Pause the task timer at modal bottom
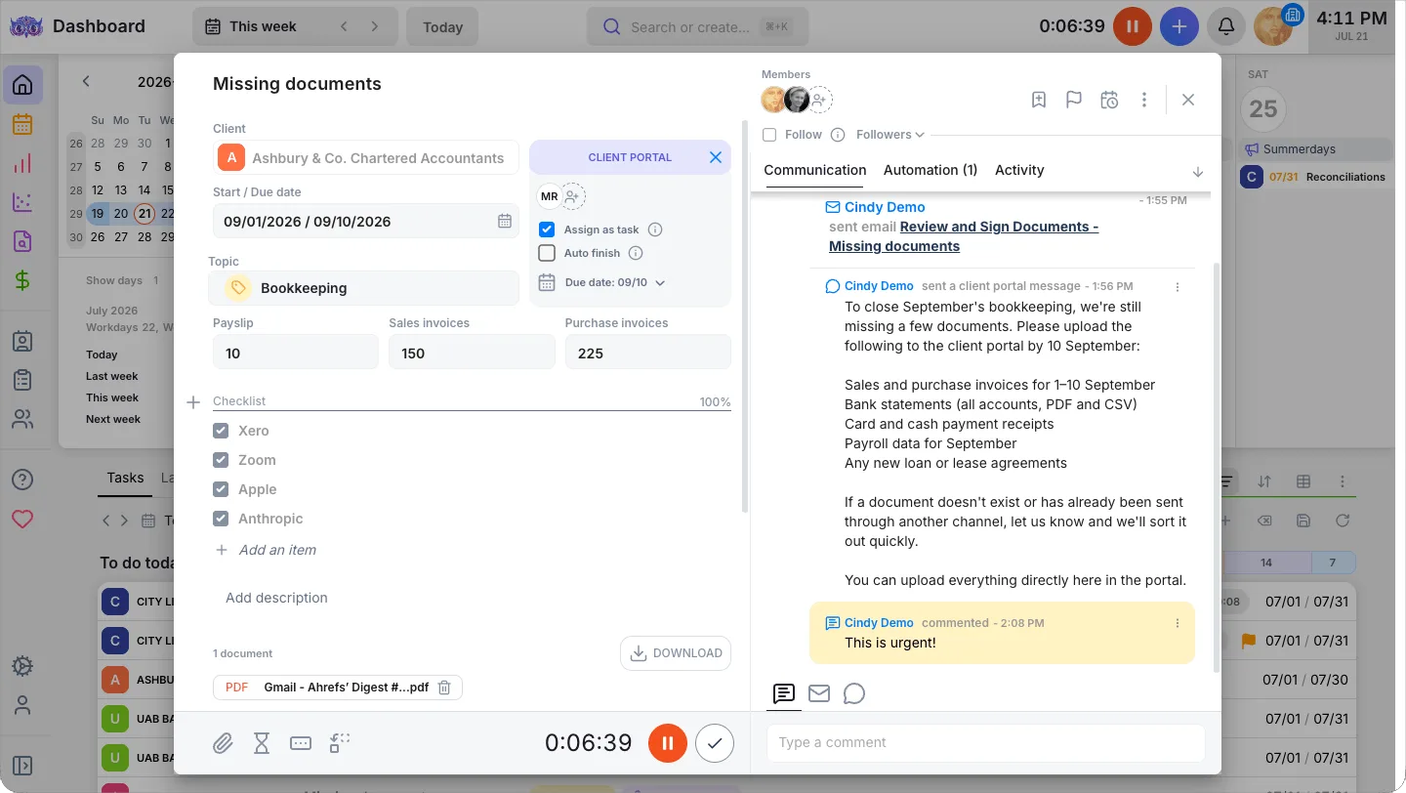The width and height of the screenshot is (1406, 793). click(668, 743)
